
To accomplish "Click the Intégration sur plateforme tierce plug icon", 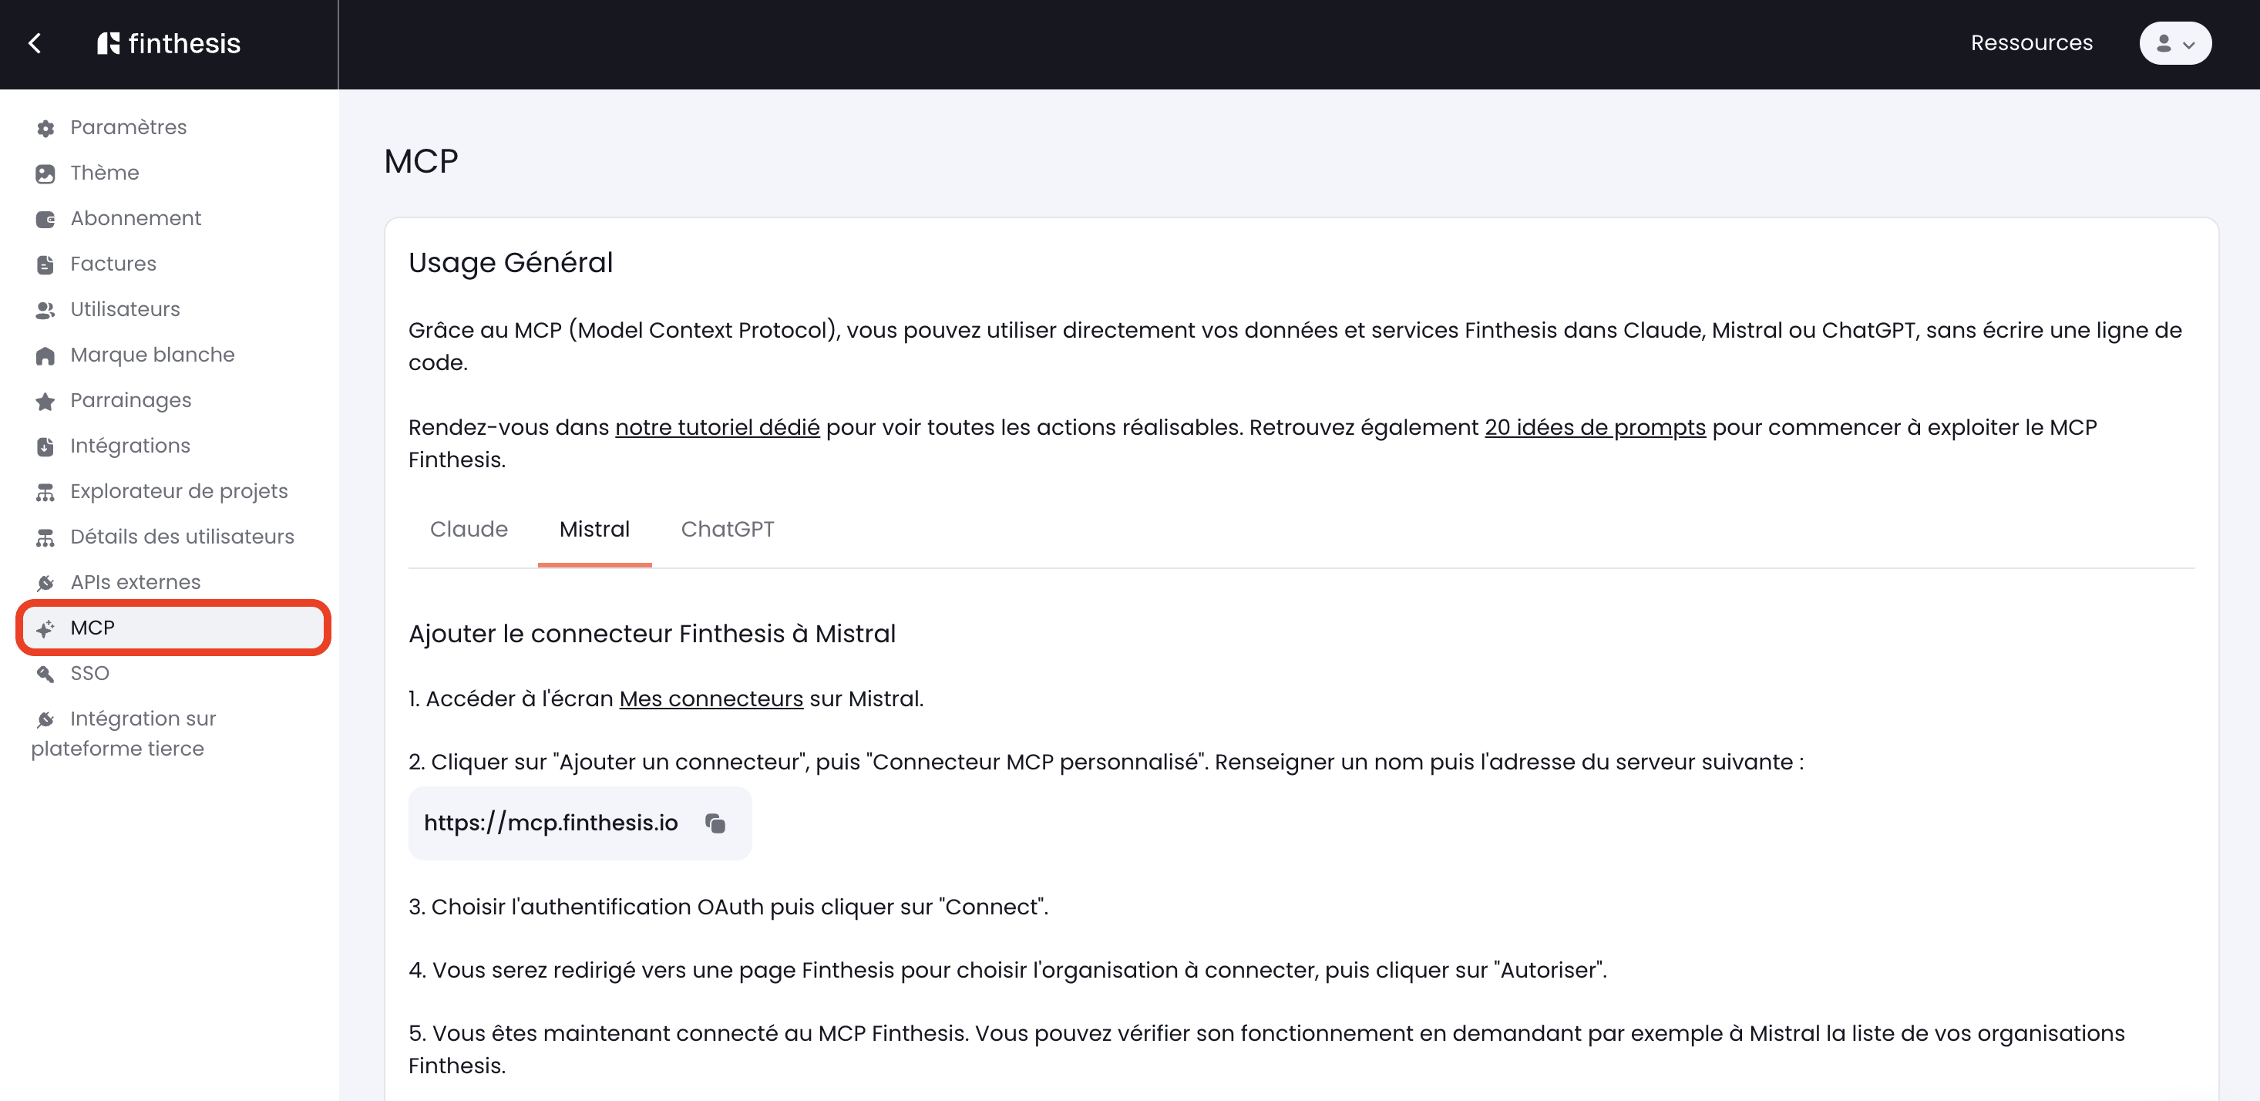I will 45,720.
